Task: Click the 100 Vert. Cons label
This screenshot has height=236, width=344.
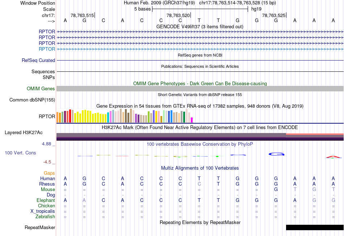Action: (20, 153)
